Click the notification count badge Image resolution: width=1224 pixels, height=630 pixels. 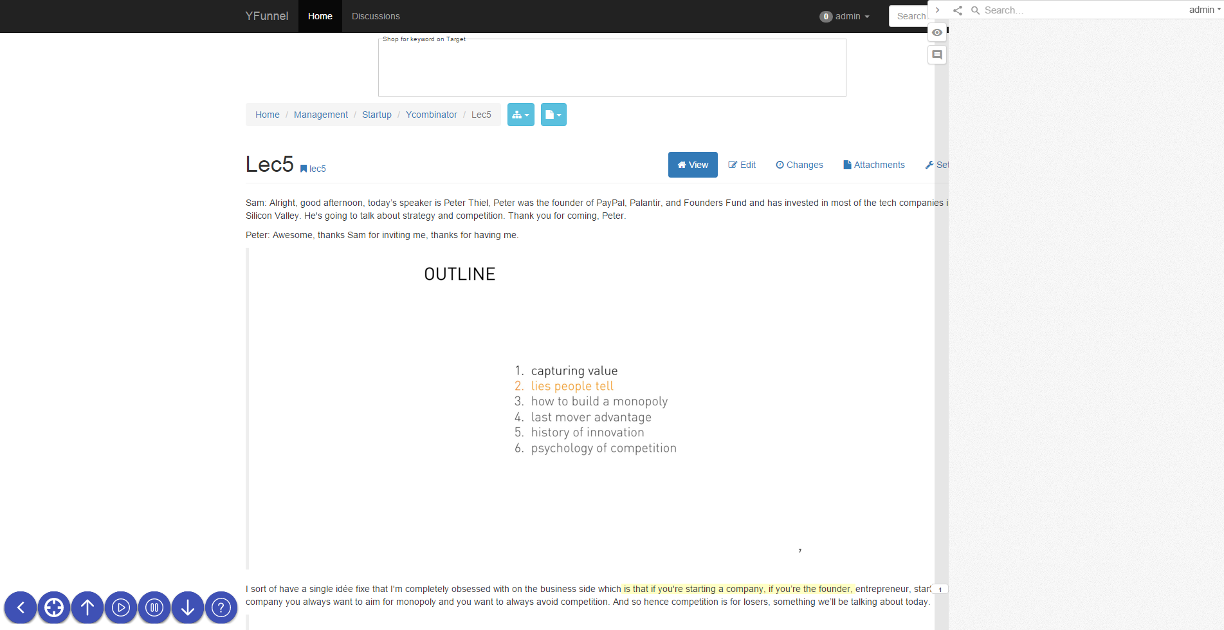(x=826, y=17)
